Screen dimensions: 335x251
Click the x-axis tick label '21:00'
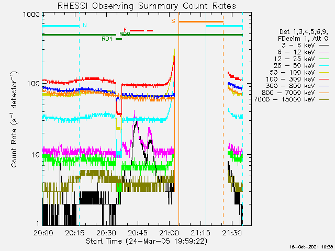coord(169,233)
